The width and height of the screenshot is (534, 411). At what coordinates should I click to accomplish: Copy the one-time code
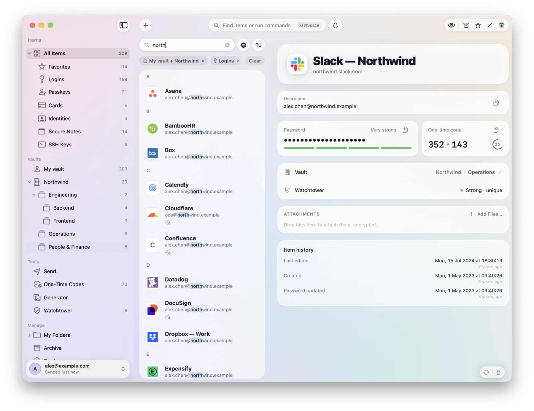tap(496, 130)
